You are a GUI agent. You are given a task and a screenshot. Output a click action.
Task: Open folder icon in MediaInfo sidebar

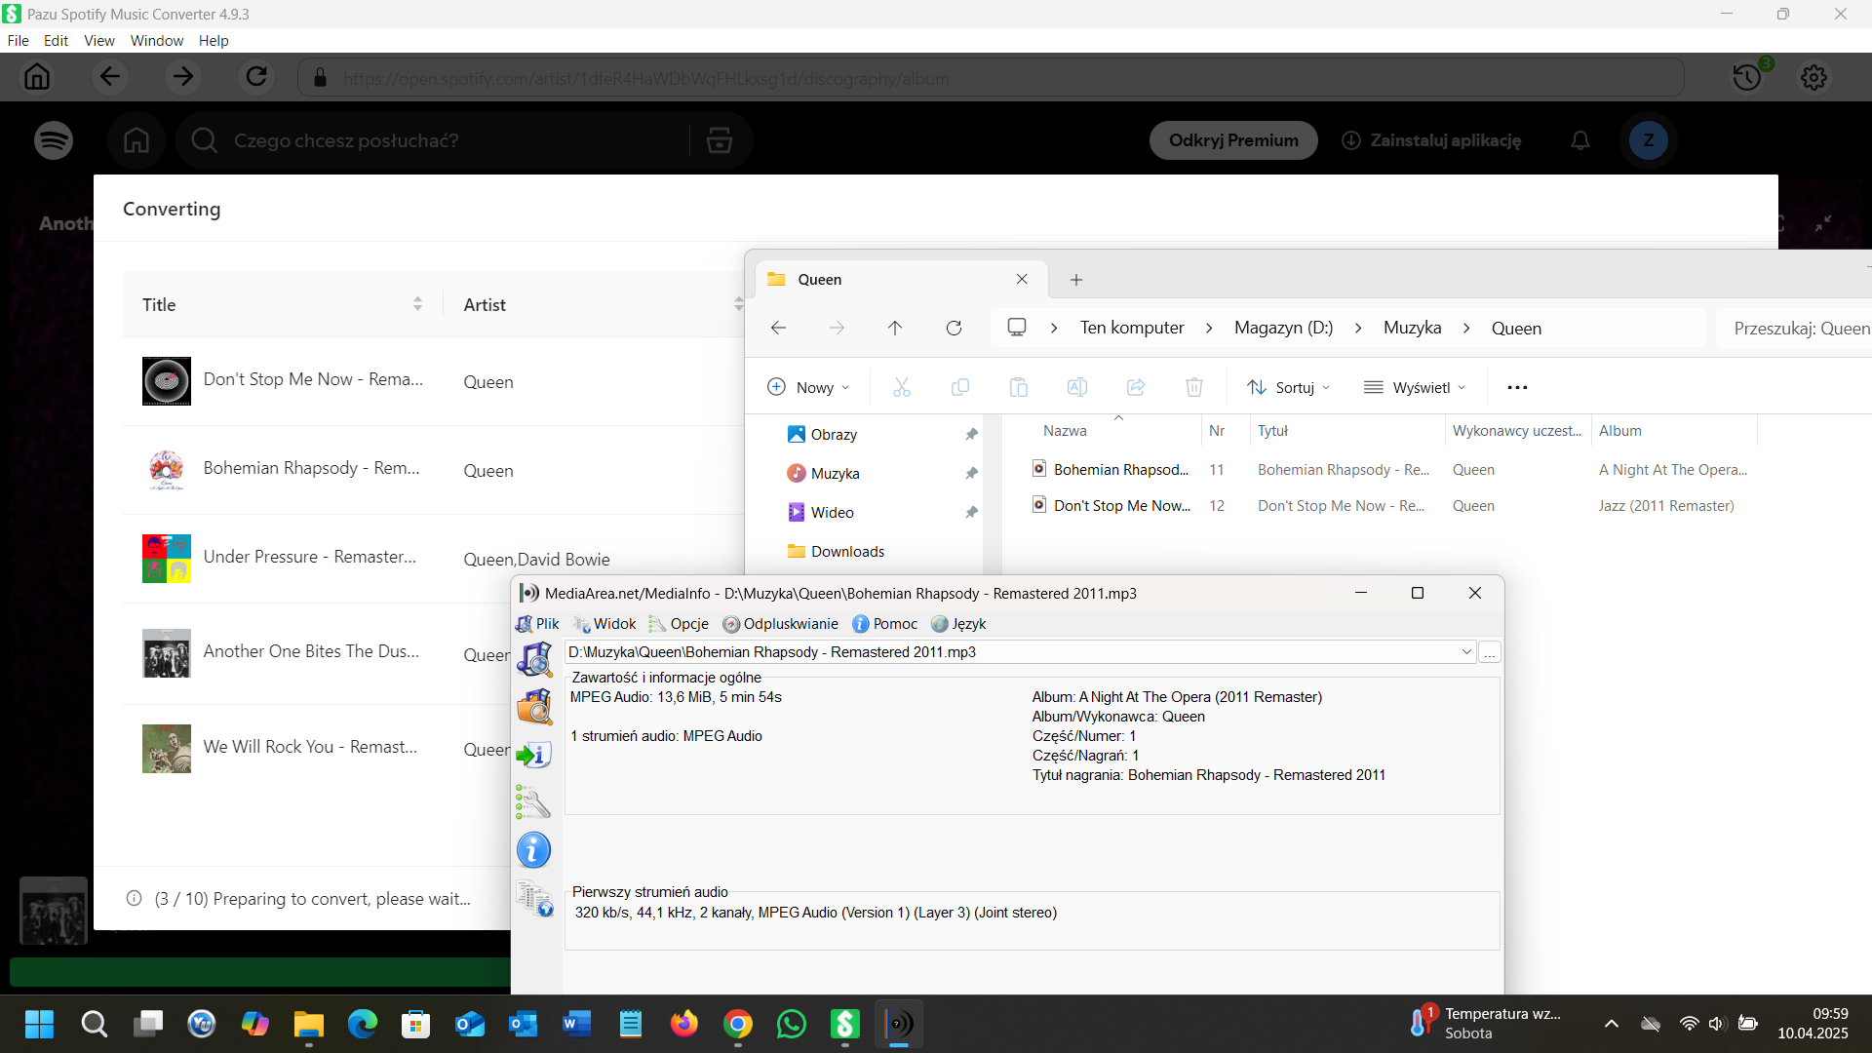(x=534, y=707)
